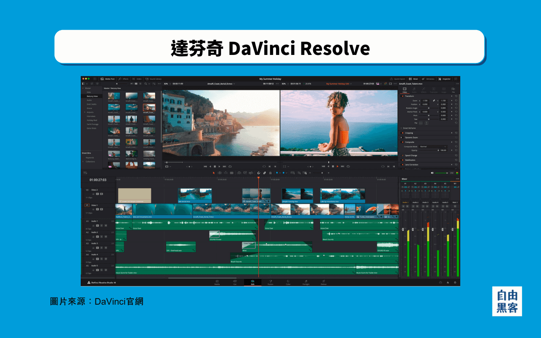Click the timeline playhead marker

click(x=259, y=177)
